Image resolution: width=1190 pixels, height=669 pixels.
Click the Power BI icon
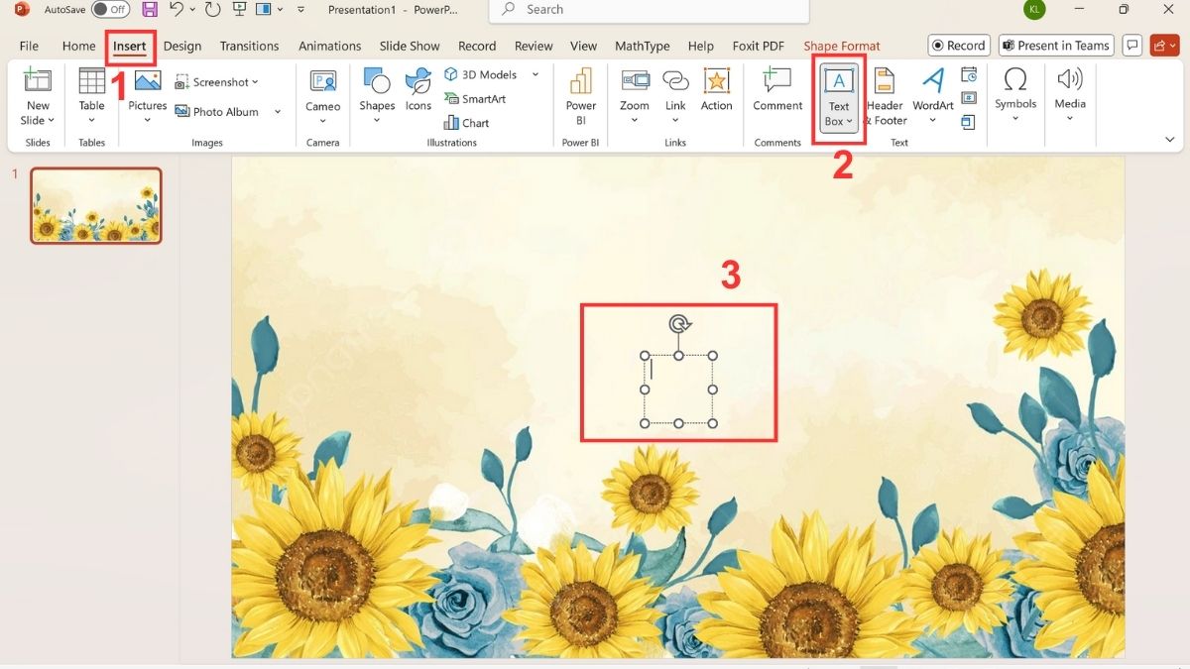point(581,81)
